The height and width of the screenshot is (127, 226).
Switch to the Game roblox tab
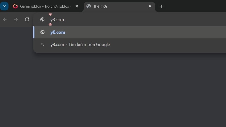pyautogui.click(x=44, y=6)
